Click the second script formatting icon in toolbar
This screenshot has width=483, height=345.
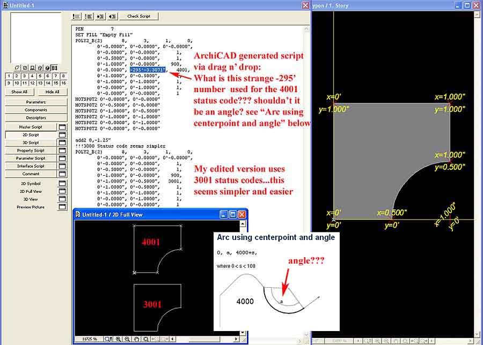tap(89, 16)
